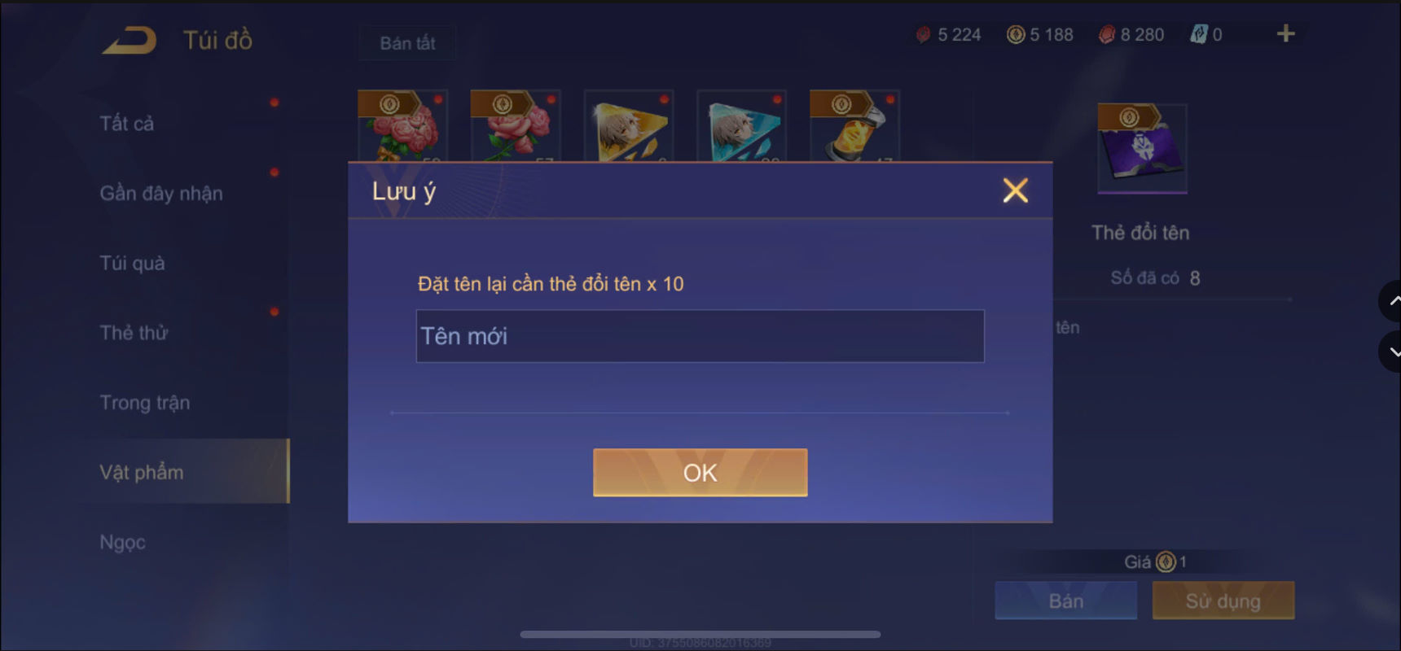Tap the back arrow beside Túi đồ
This screenshot has width=1401, height=651.
129,40
